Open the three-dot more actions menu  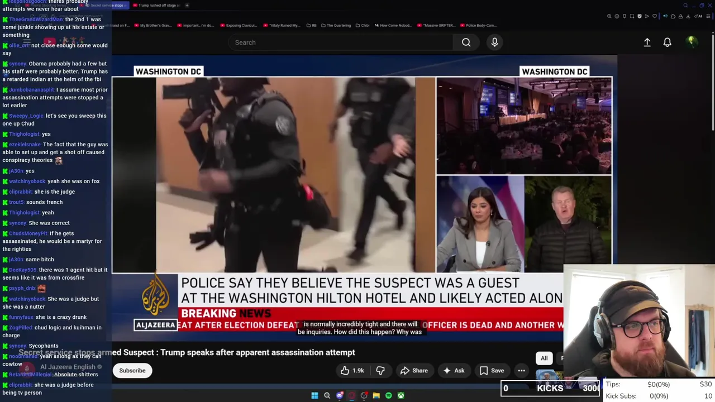(x=521, y=371)
